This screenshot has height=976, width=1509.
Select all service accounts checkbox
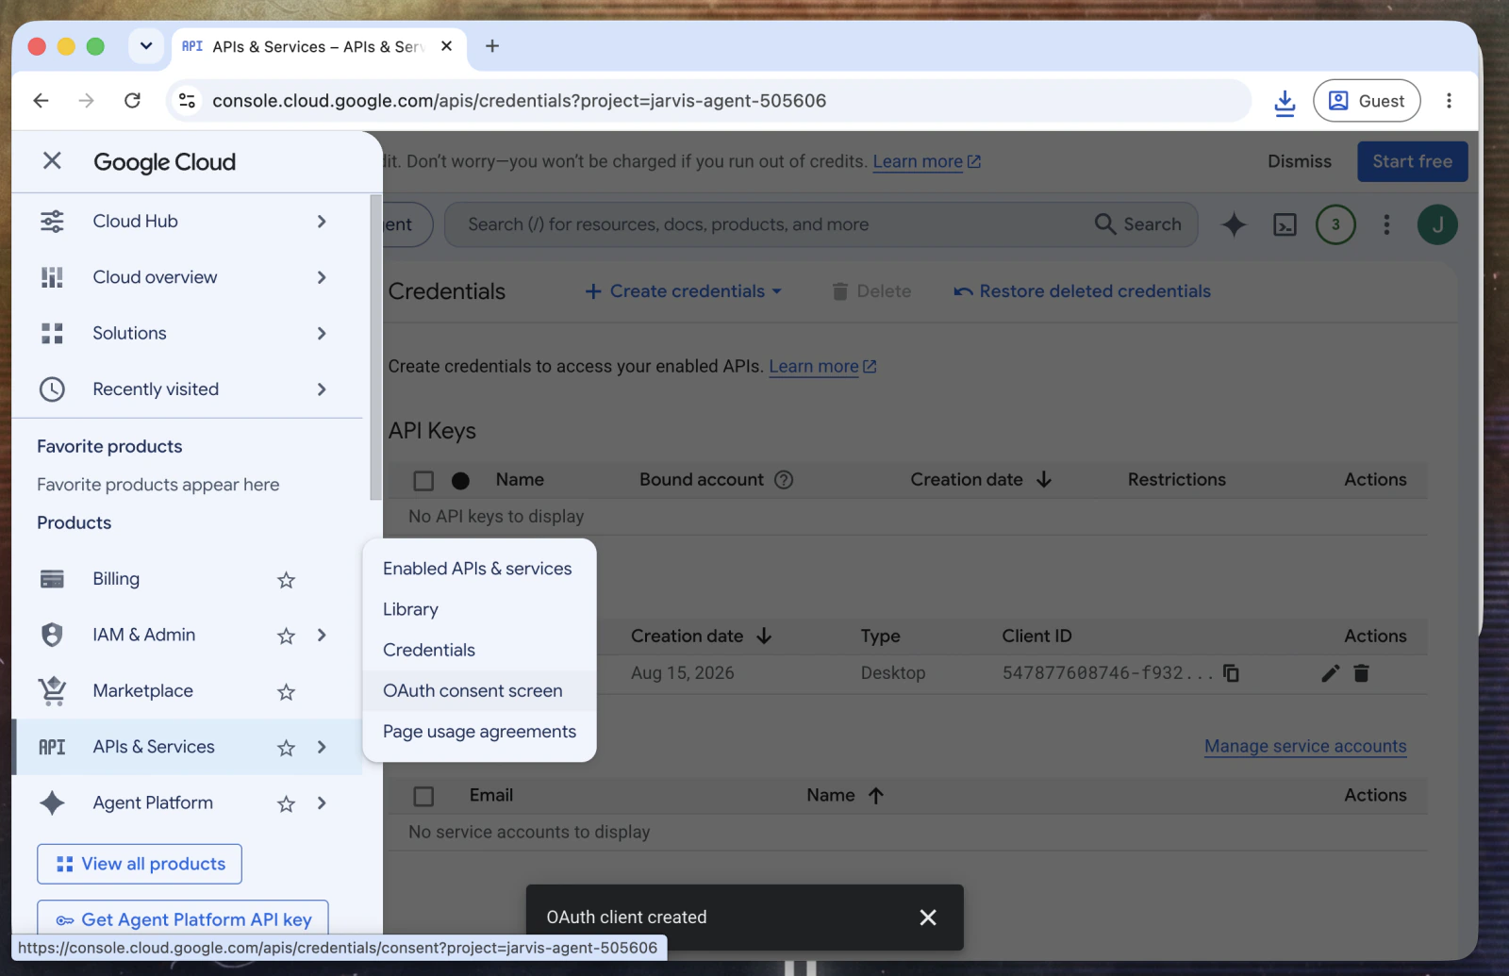(x=423, y=796)
